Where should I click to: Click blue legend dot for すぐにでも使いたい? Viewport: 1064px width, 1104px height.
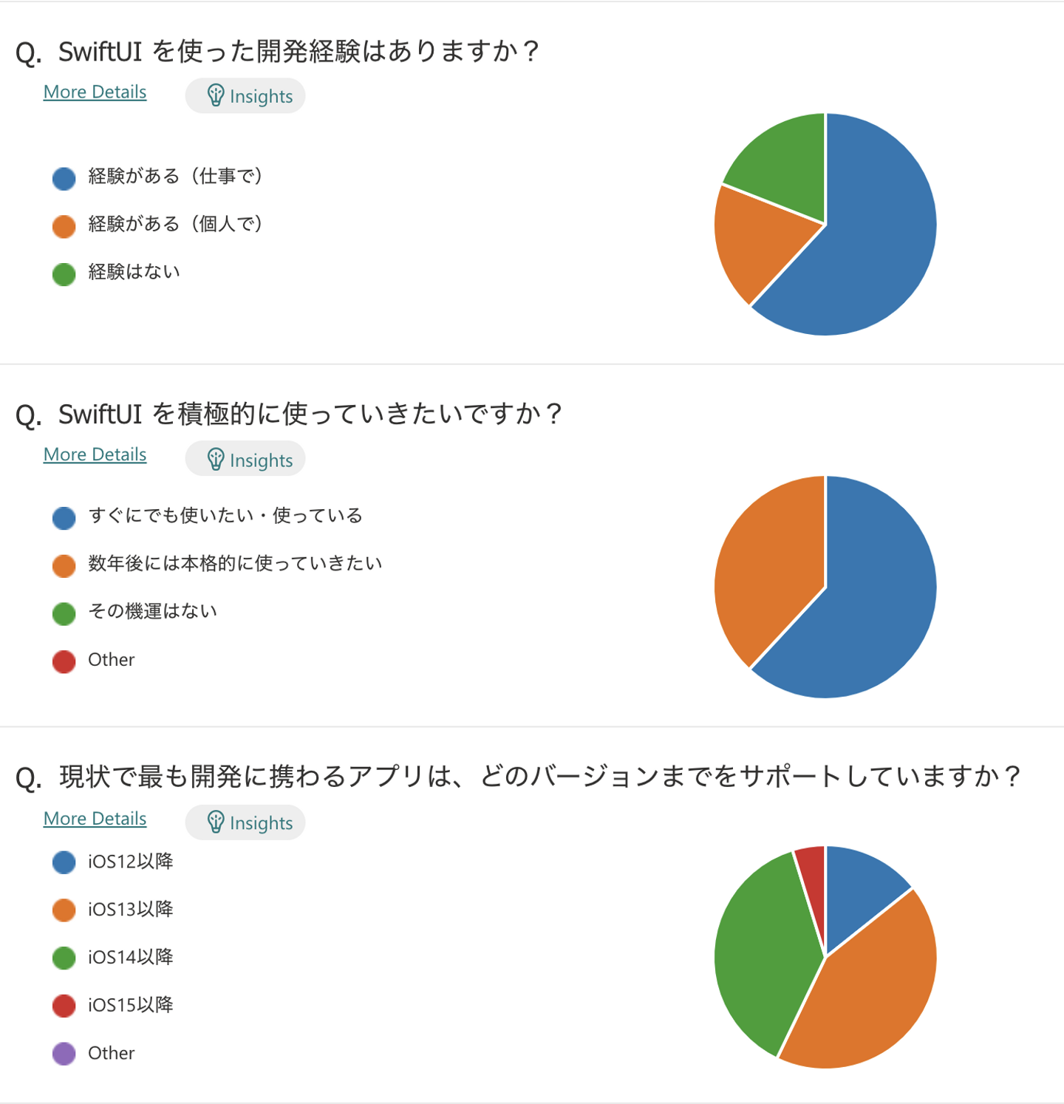[64, 517]
